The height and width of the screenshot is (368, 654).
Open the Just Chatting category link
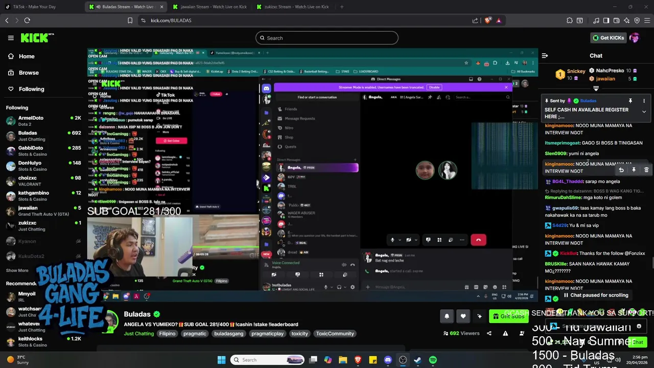138,333
